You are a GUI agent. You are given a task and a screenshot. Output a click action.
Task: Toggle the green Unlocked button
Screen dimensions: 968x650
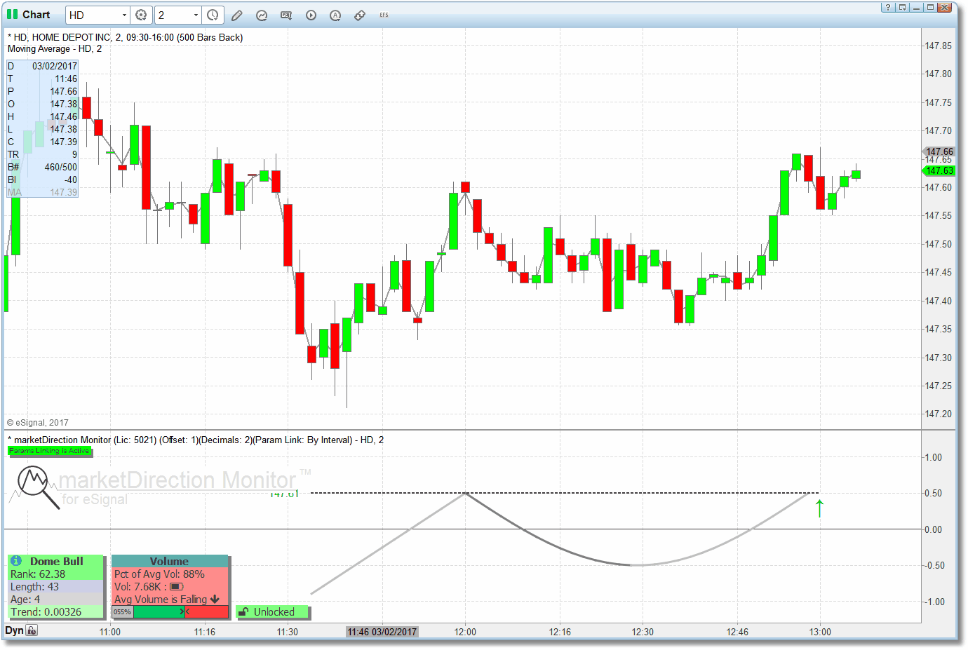[x=273, y=612]
